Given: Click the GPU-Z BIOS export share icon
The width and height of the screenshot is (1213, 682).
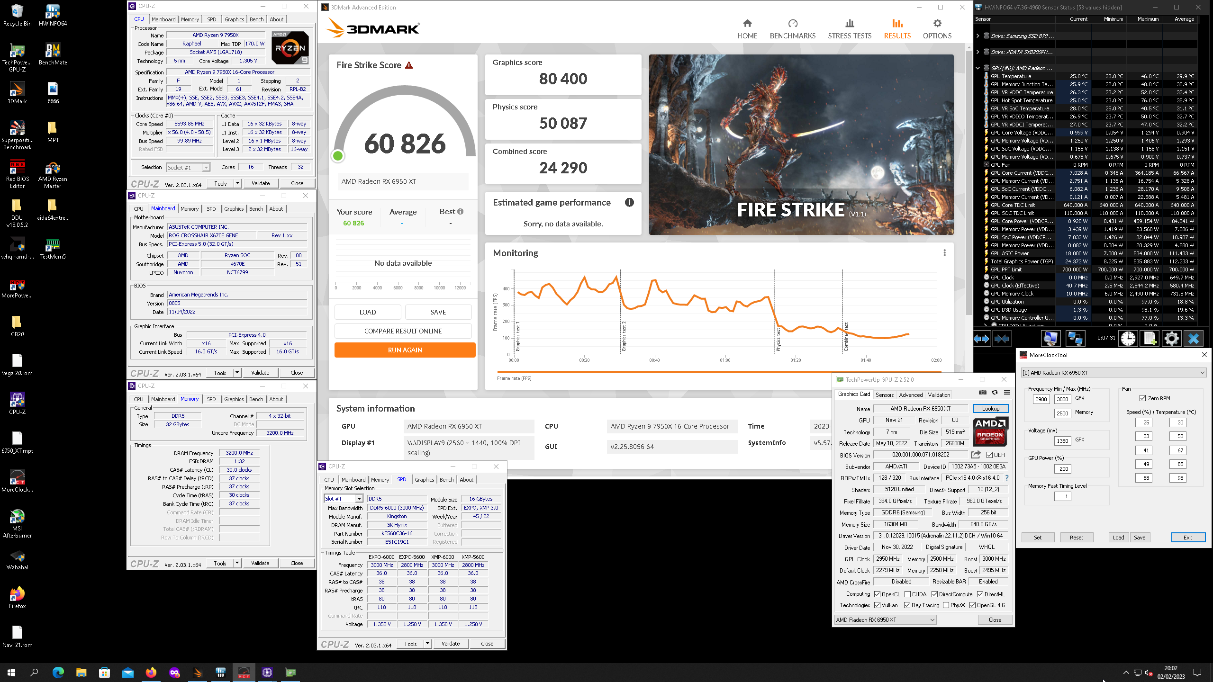Looking at the screenshot, I should (x=976, y=455).
